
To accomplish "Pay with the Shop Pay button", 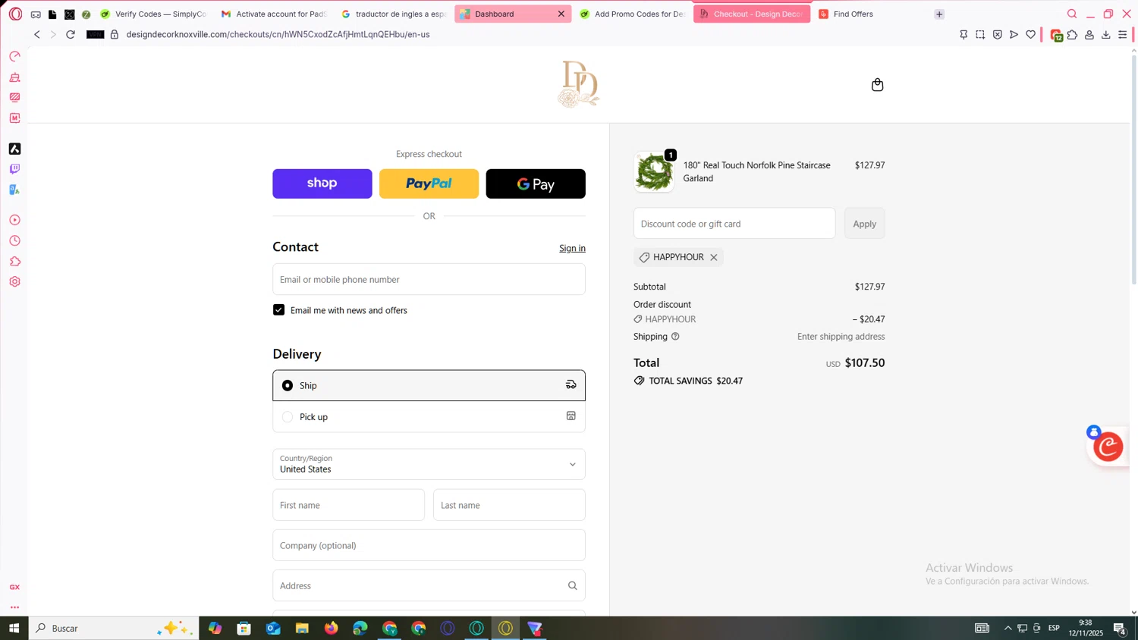I will tap(322, 184).
